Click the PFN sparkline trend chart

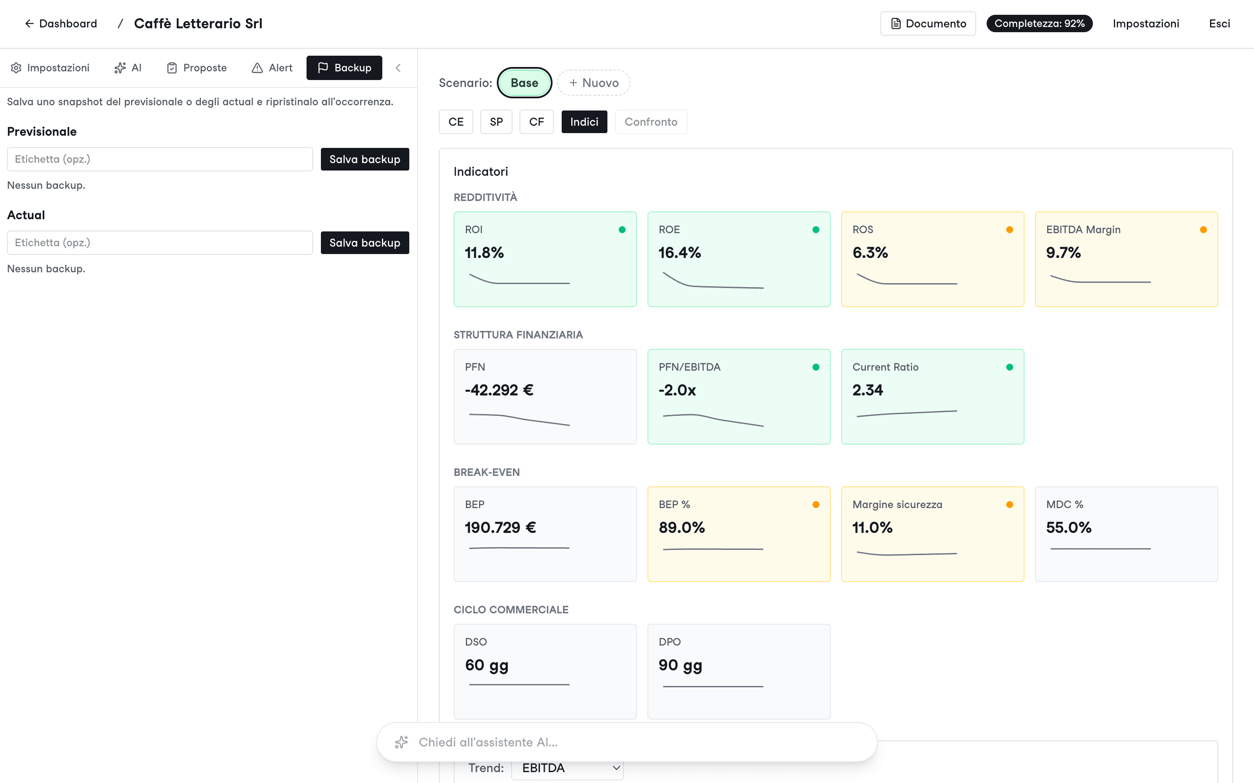pyautogui.click(x=519, y=419)
